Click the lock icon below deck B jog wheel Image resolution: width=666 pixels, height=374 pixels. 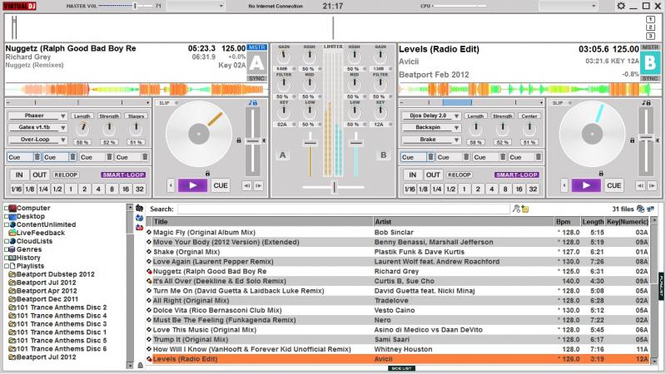(x=600, y=174)
